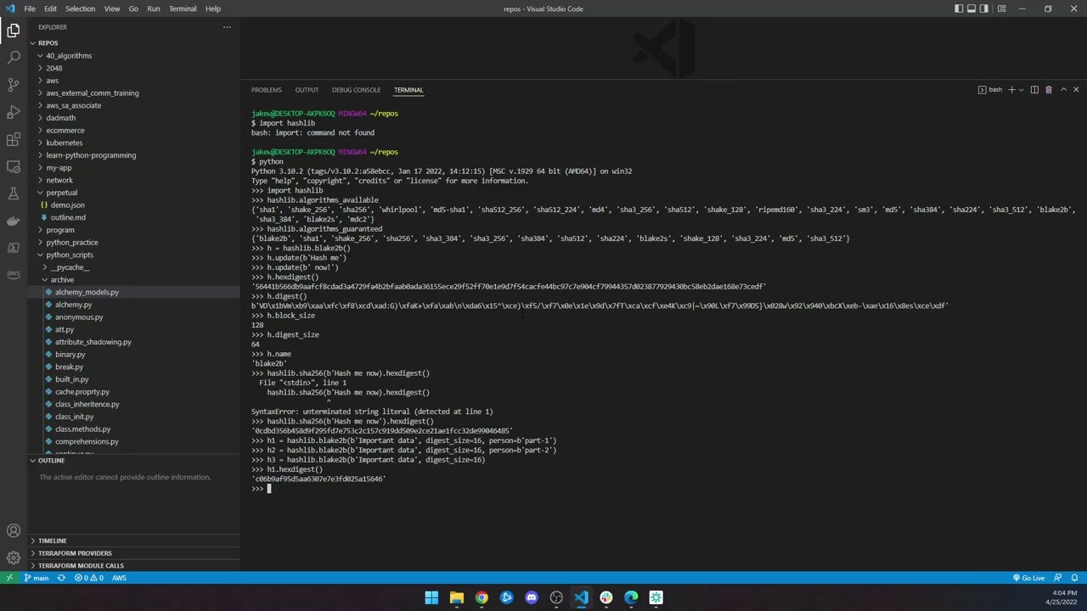The width and height of the screenshot is (1087, 611).
Task: Switch to the PROBLEMS tab
Action: click(267, 90)
